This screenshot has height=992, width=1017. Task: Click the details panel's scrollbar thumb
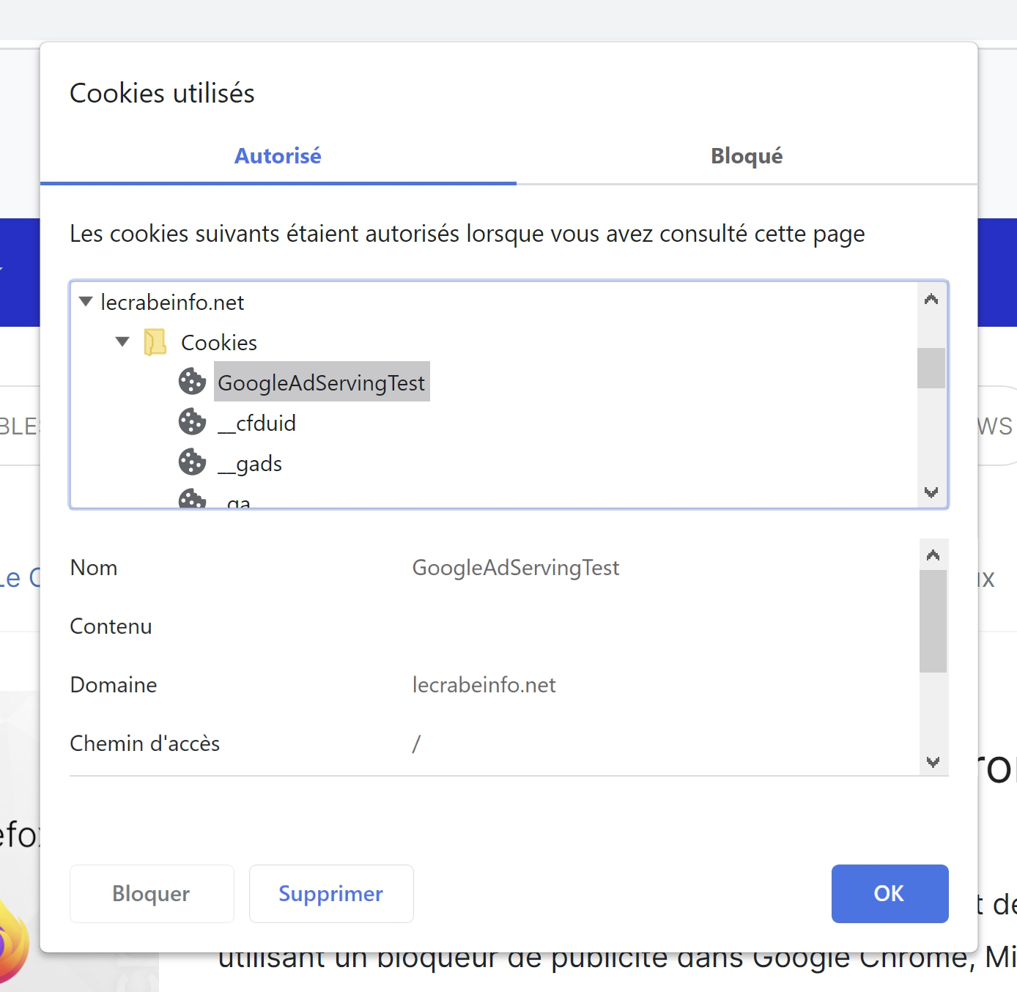click(933, 621)
